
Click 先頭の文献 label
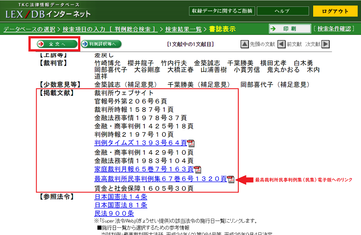(263, 44)
